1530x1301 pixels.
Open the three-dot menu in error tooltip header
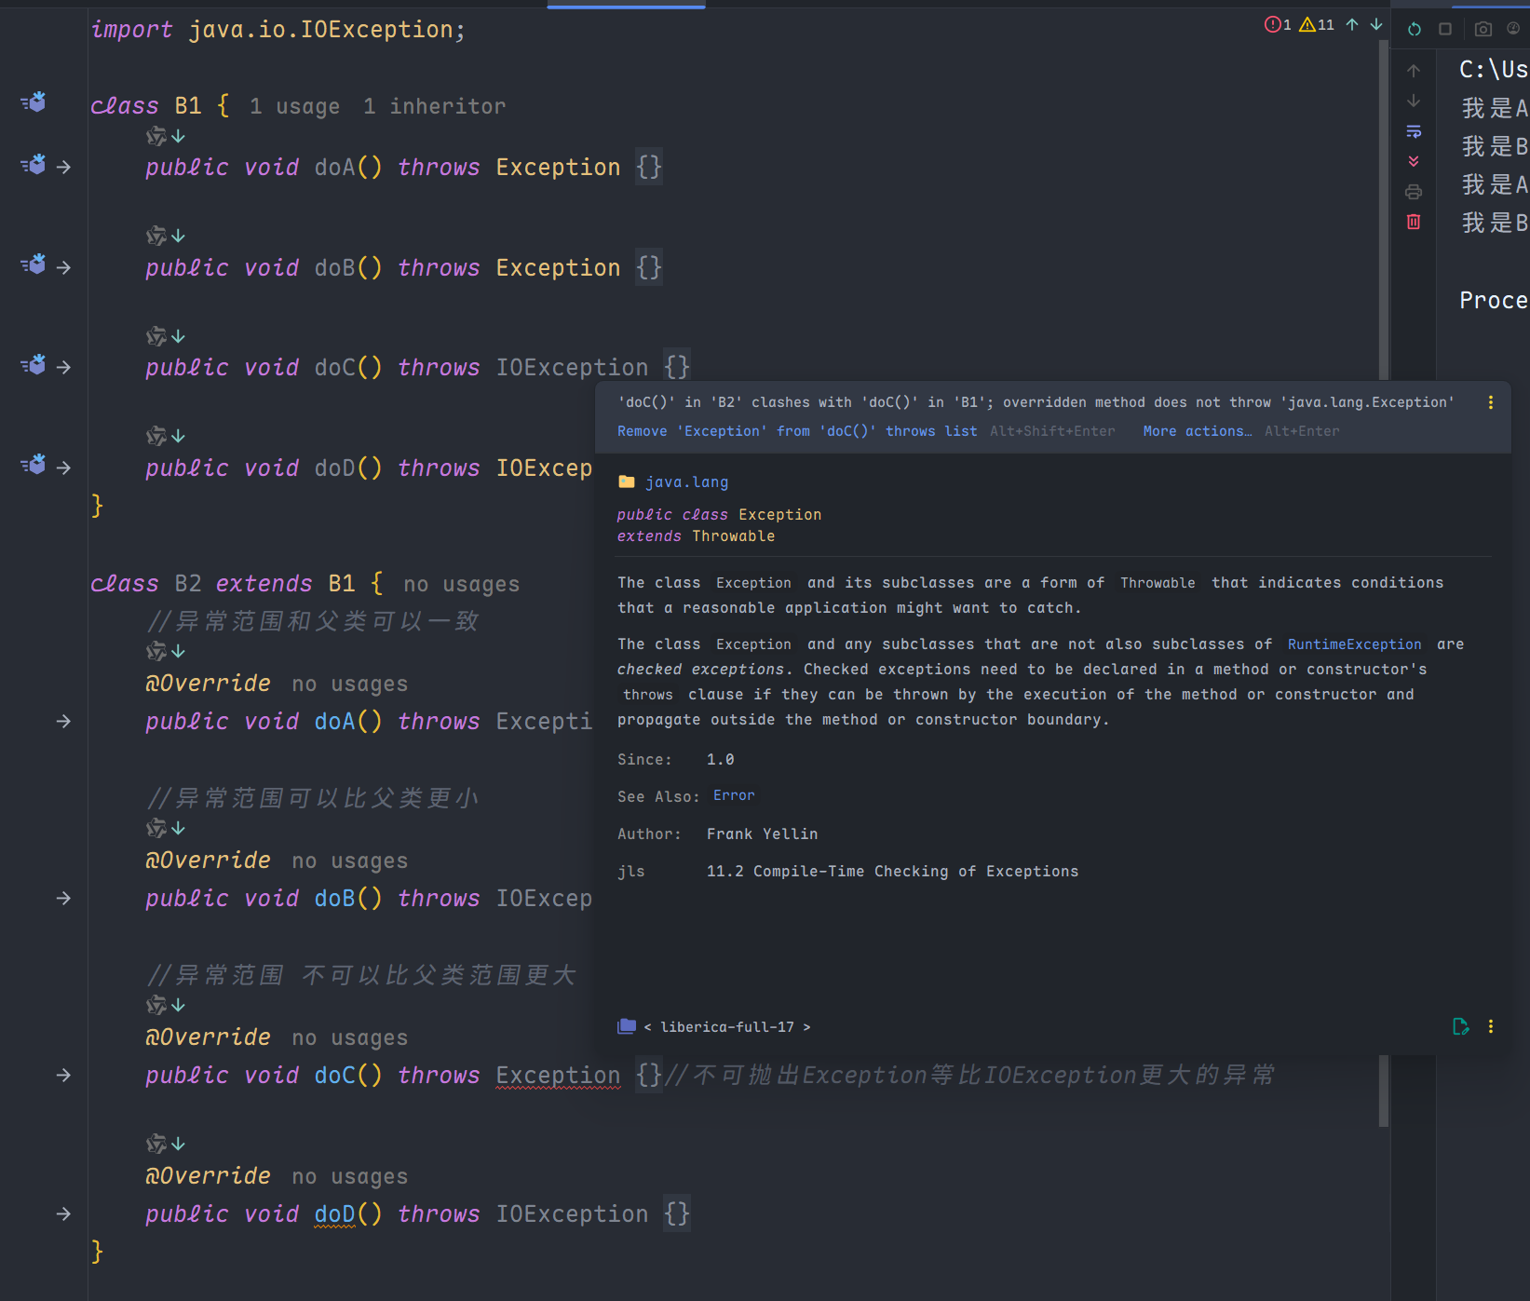pyautogui.click(x=1491, y=402)
